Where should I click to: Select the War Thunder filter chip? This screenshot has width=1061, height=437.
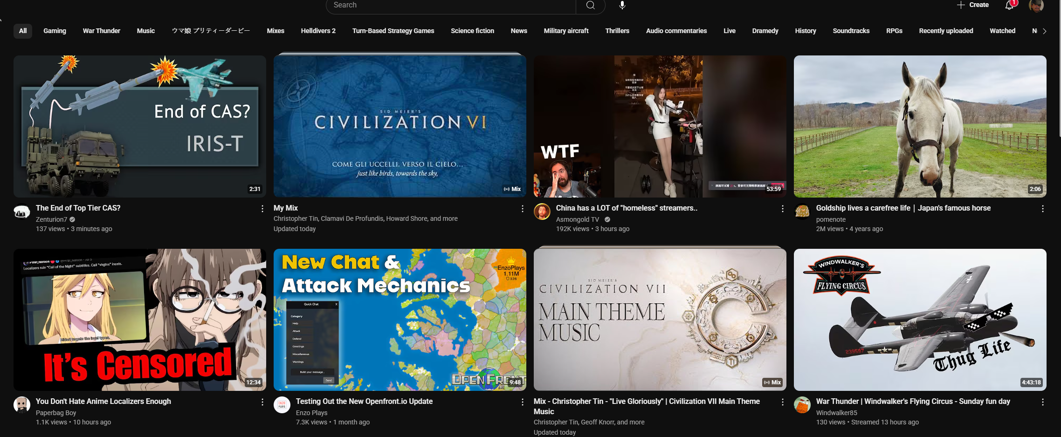click(x=102, y=31)
